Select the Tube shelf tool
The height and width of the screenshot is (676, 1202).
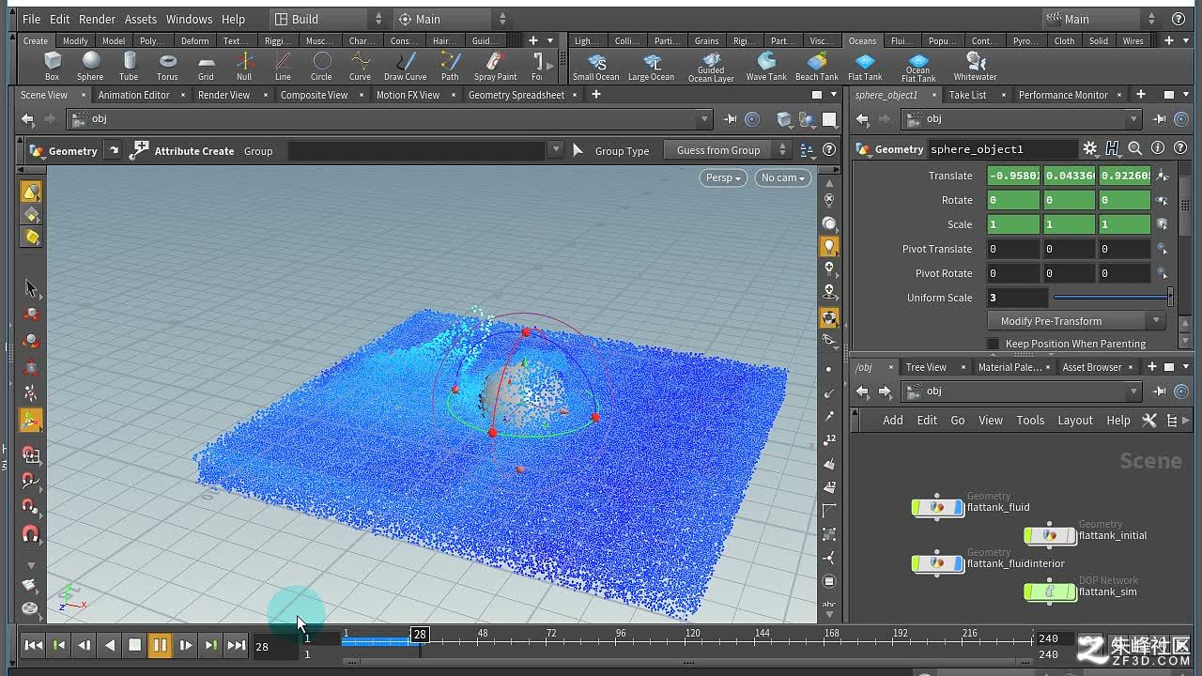[x=129, y=66]
